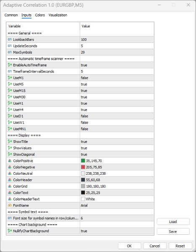
Task: Click the boolean icon beside ShowValues
Action: point(10,148)
